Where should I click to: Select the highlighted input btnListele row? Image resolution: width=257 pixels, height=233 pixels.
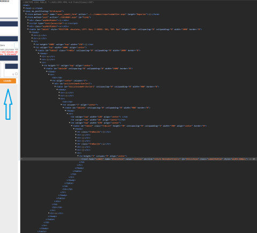point(139,159)
